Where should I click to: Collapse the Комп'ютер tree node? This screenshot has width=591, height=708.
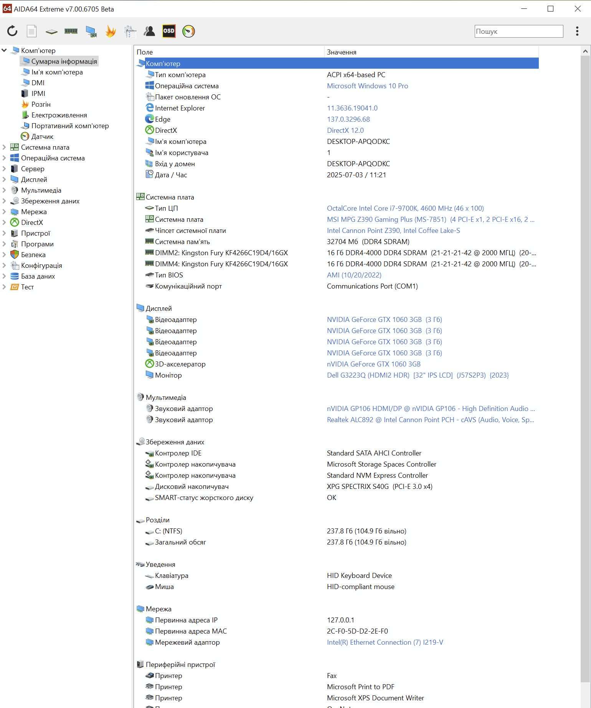pyautogui.click(x=4, y=50)
